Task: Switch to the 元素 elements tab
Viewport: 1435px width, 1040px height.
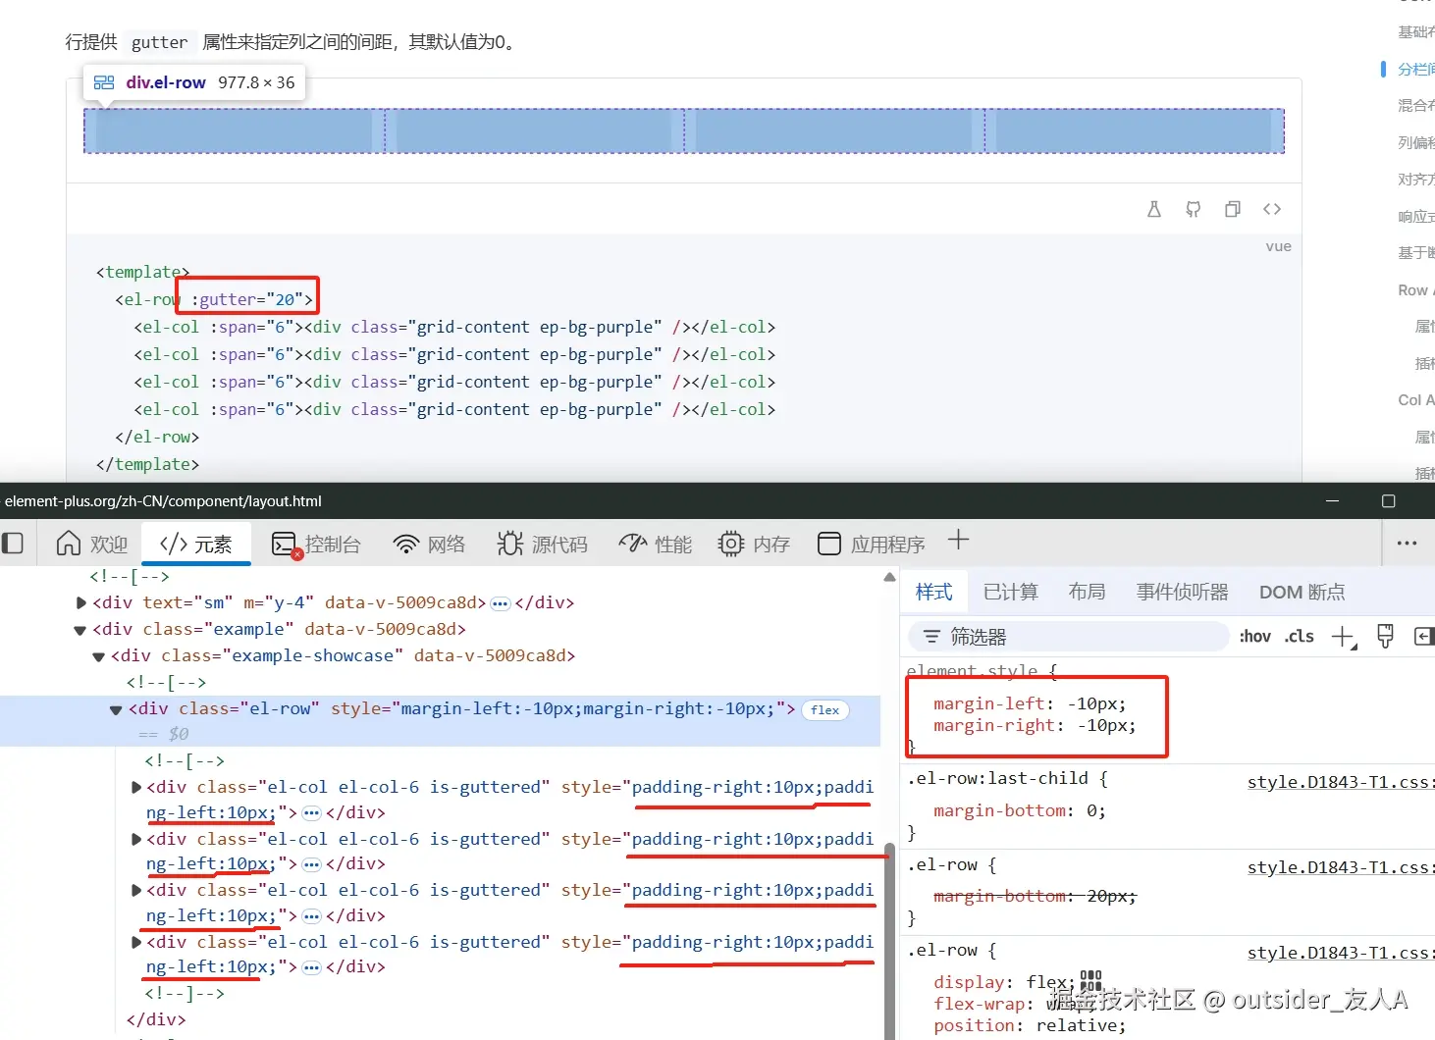Action: point(196,544)
